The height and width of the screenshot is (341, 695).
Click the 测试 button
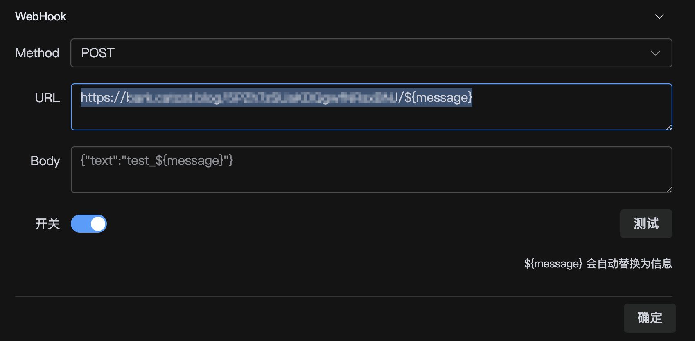[646, 224]
